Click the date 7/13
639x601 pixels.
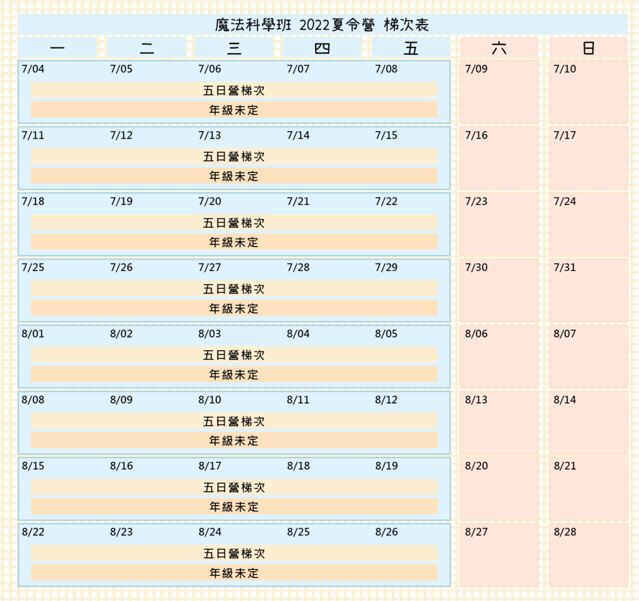coord(210,135)
